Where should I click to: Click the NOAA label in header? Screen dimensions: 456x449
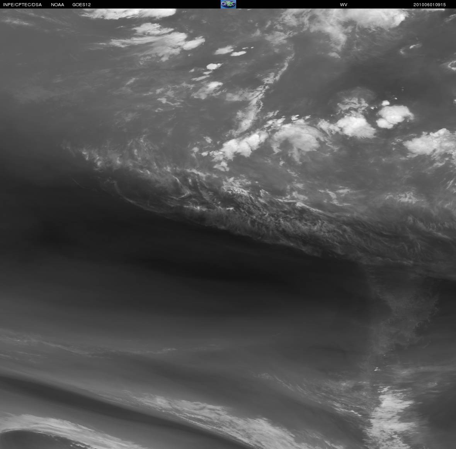click(x=58, y=5)
